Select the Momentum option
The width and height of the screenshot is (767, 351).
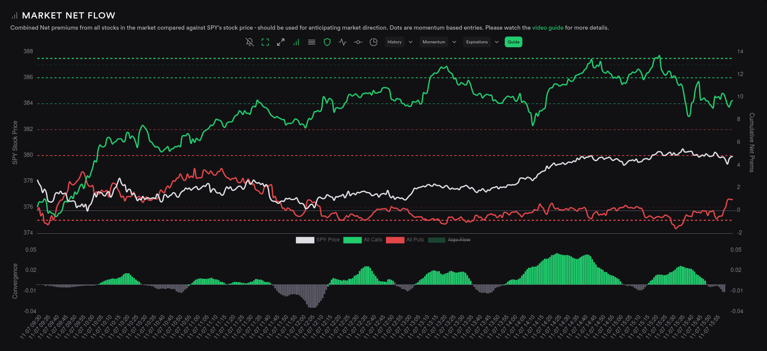tap(434, 42)
